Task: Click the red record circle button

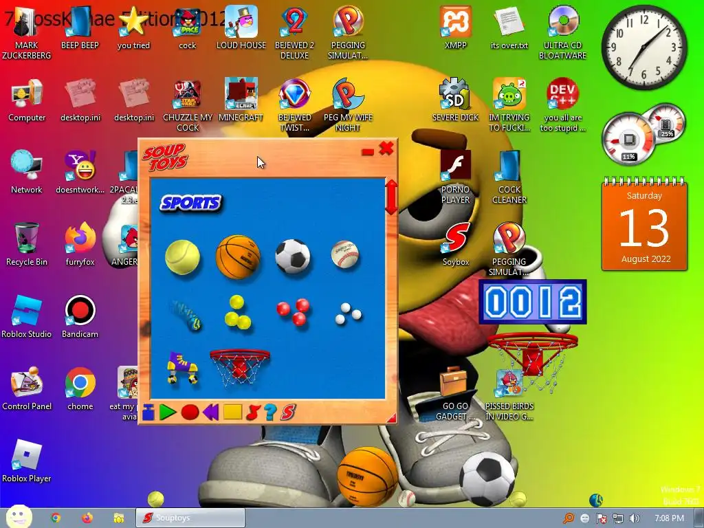Action: pos(190,412)
